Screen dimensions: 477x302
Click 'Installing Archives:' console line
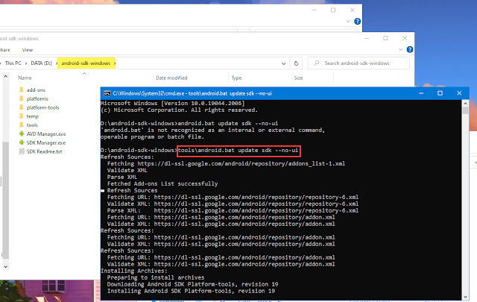coord(134,271)
